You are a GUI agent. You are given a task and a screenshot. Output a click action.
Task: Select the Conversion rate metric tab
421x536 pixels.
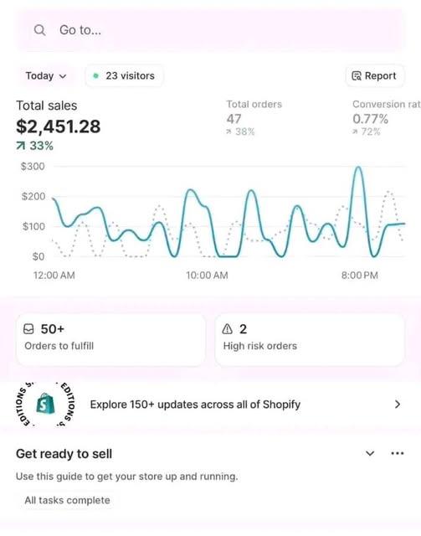pyautogui.click(x=387, y=118)
